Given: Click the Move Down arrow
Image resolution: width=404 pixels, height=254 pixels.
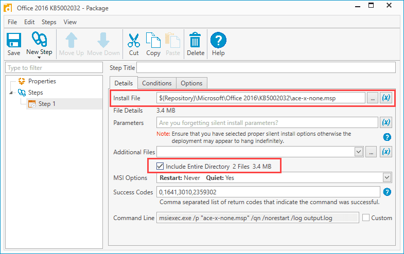Looking at the screenshot, I should [x=103, y=40].
